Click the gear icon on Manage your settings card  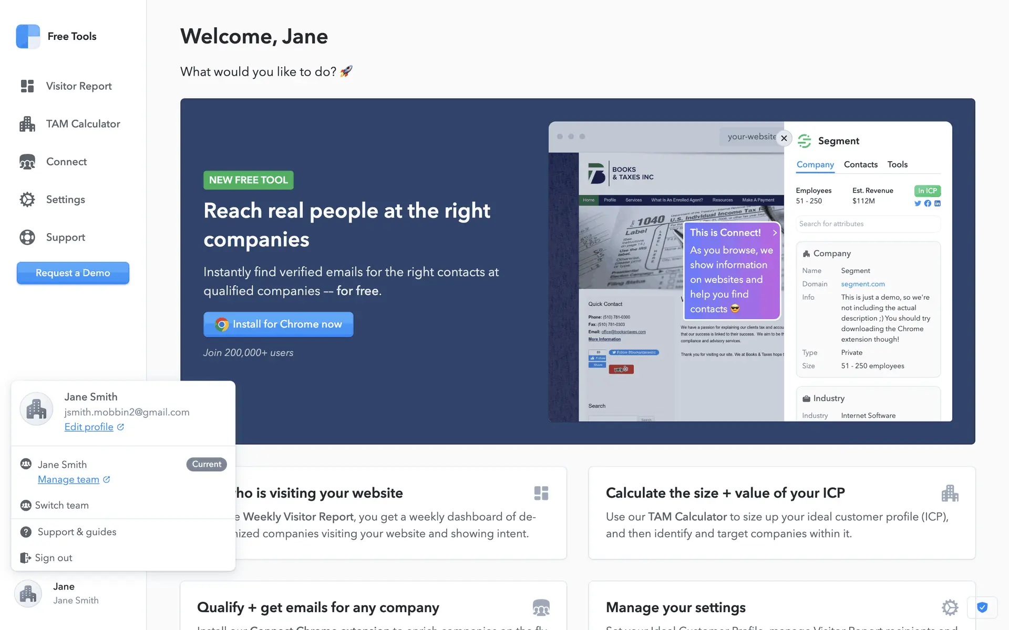[x=950, y=607]
